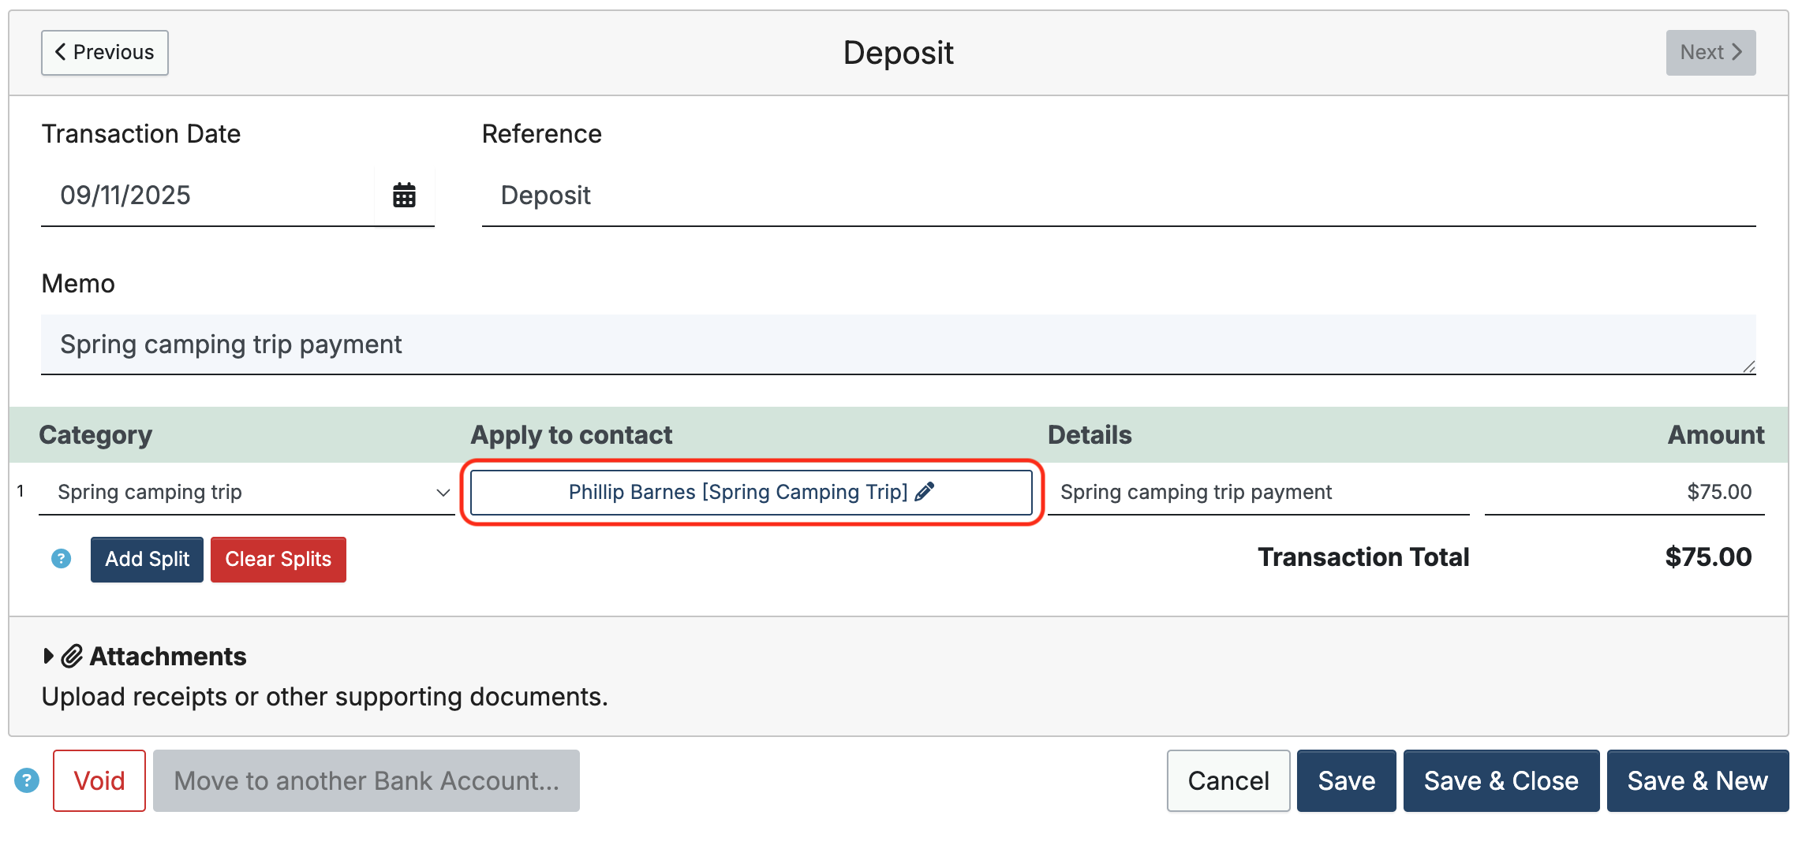Click the paperclip Attachments icon
The height and width of the screenshot is (845, 1802).
pos(72,656)
